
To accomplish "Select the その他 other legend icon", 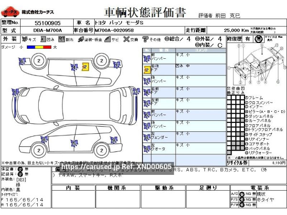I will pyautogui.click(x=145, y=39).
